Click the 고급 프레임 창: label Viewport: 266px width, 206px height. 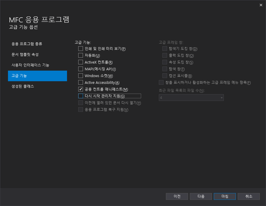(171, 42)
